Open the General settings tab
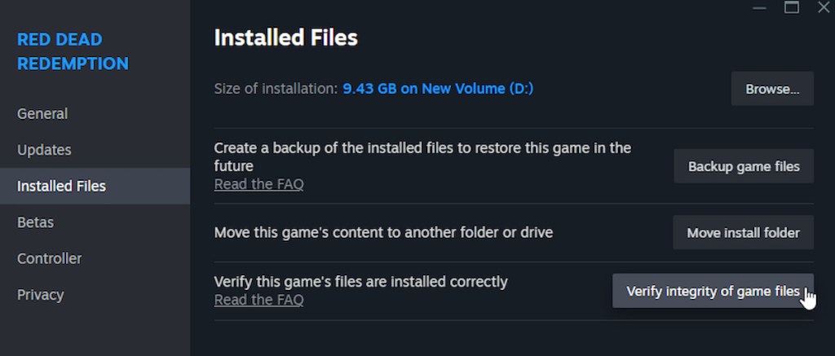The image size is (835, 356). click(42, 114)
